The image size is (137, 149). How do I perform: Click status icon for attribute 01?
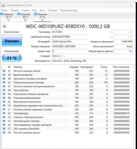(x=4, y=71)
